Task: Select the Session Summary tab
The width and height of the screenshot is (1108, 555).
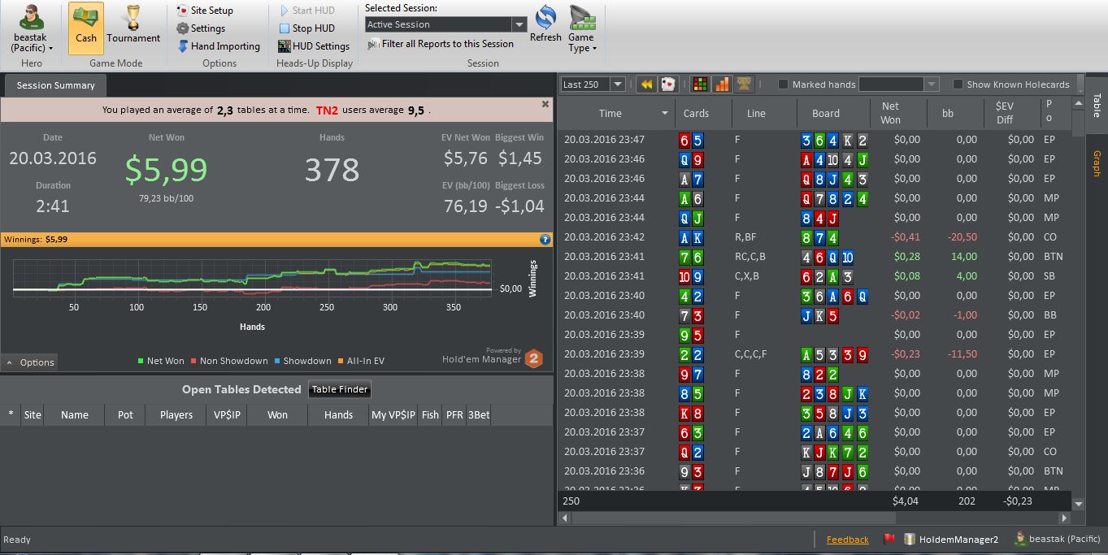Action: pyautogui.click(x=55, y=85)
